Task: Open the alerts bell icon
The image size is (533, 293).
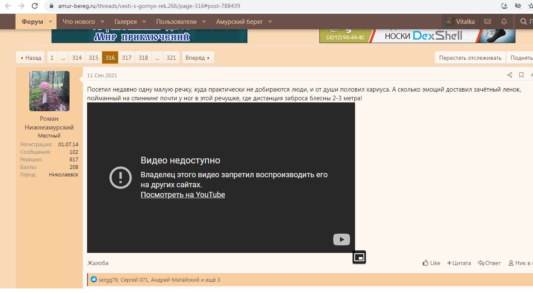Action: tap(504, 22)
